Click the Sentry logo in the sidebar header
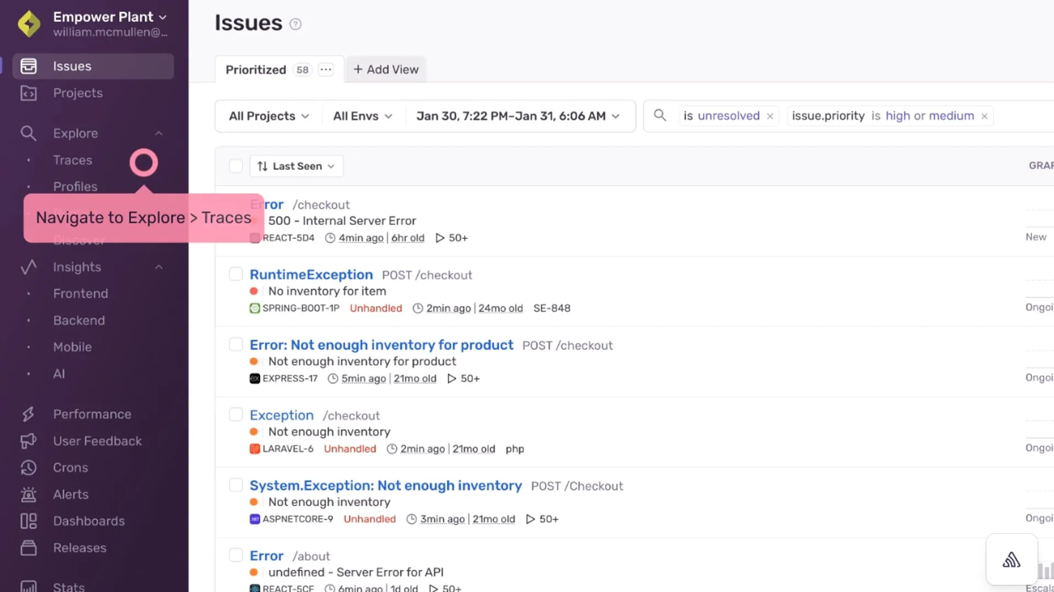The width and height of the screenshot is (1054, 592). pyautogui.click(x=29, y=24)
